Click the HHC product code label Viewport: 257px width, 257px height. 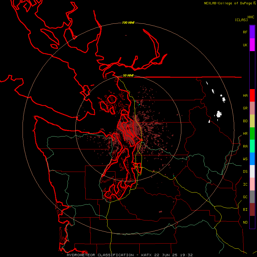(251, 17)
